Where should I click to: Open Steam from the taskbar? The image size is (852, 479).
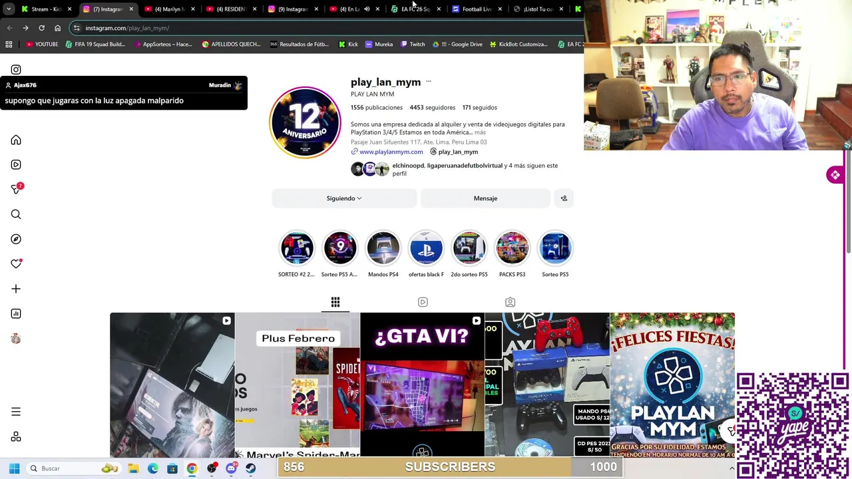coord(250,468)
